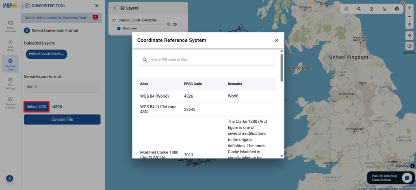Zoom in on the map
416x190 pixels.
pyautogui.click(x=409, y=9)
